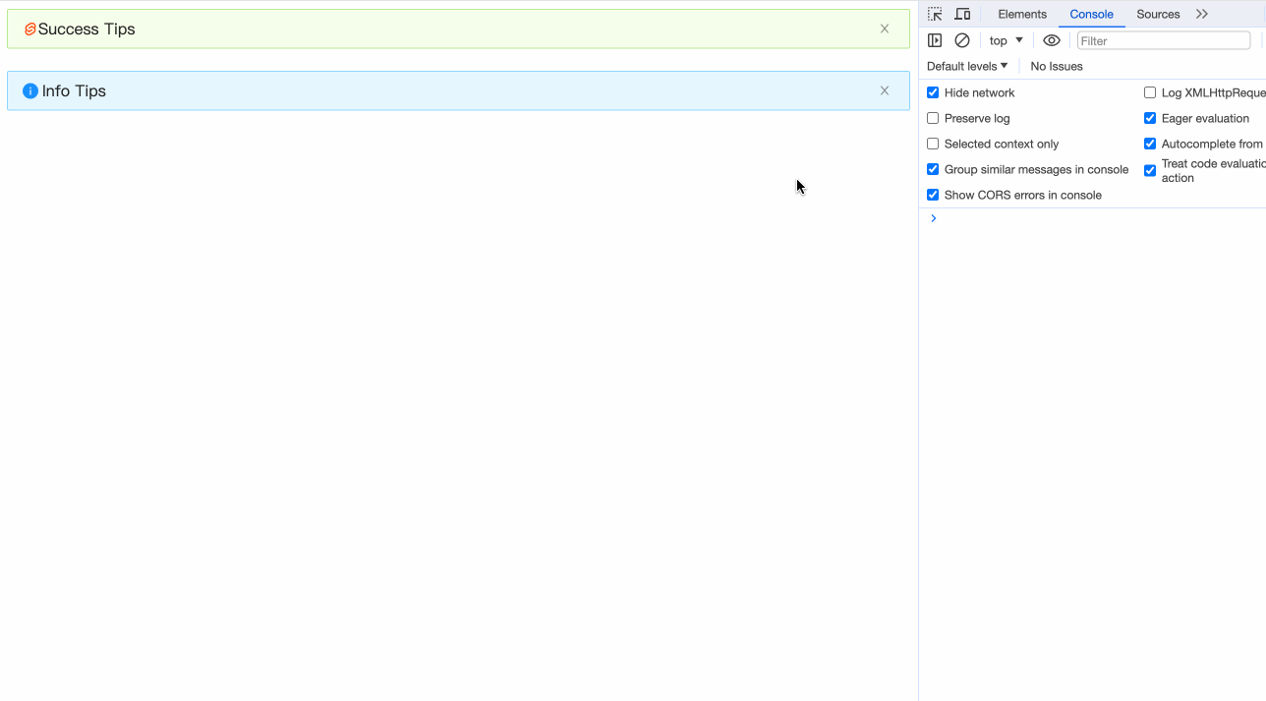Clear the console with the ban icon
1266x701 pixels.
click(x=962, y=40)
